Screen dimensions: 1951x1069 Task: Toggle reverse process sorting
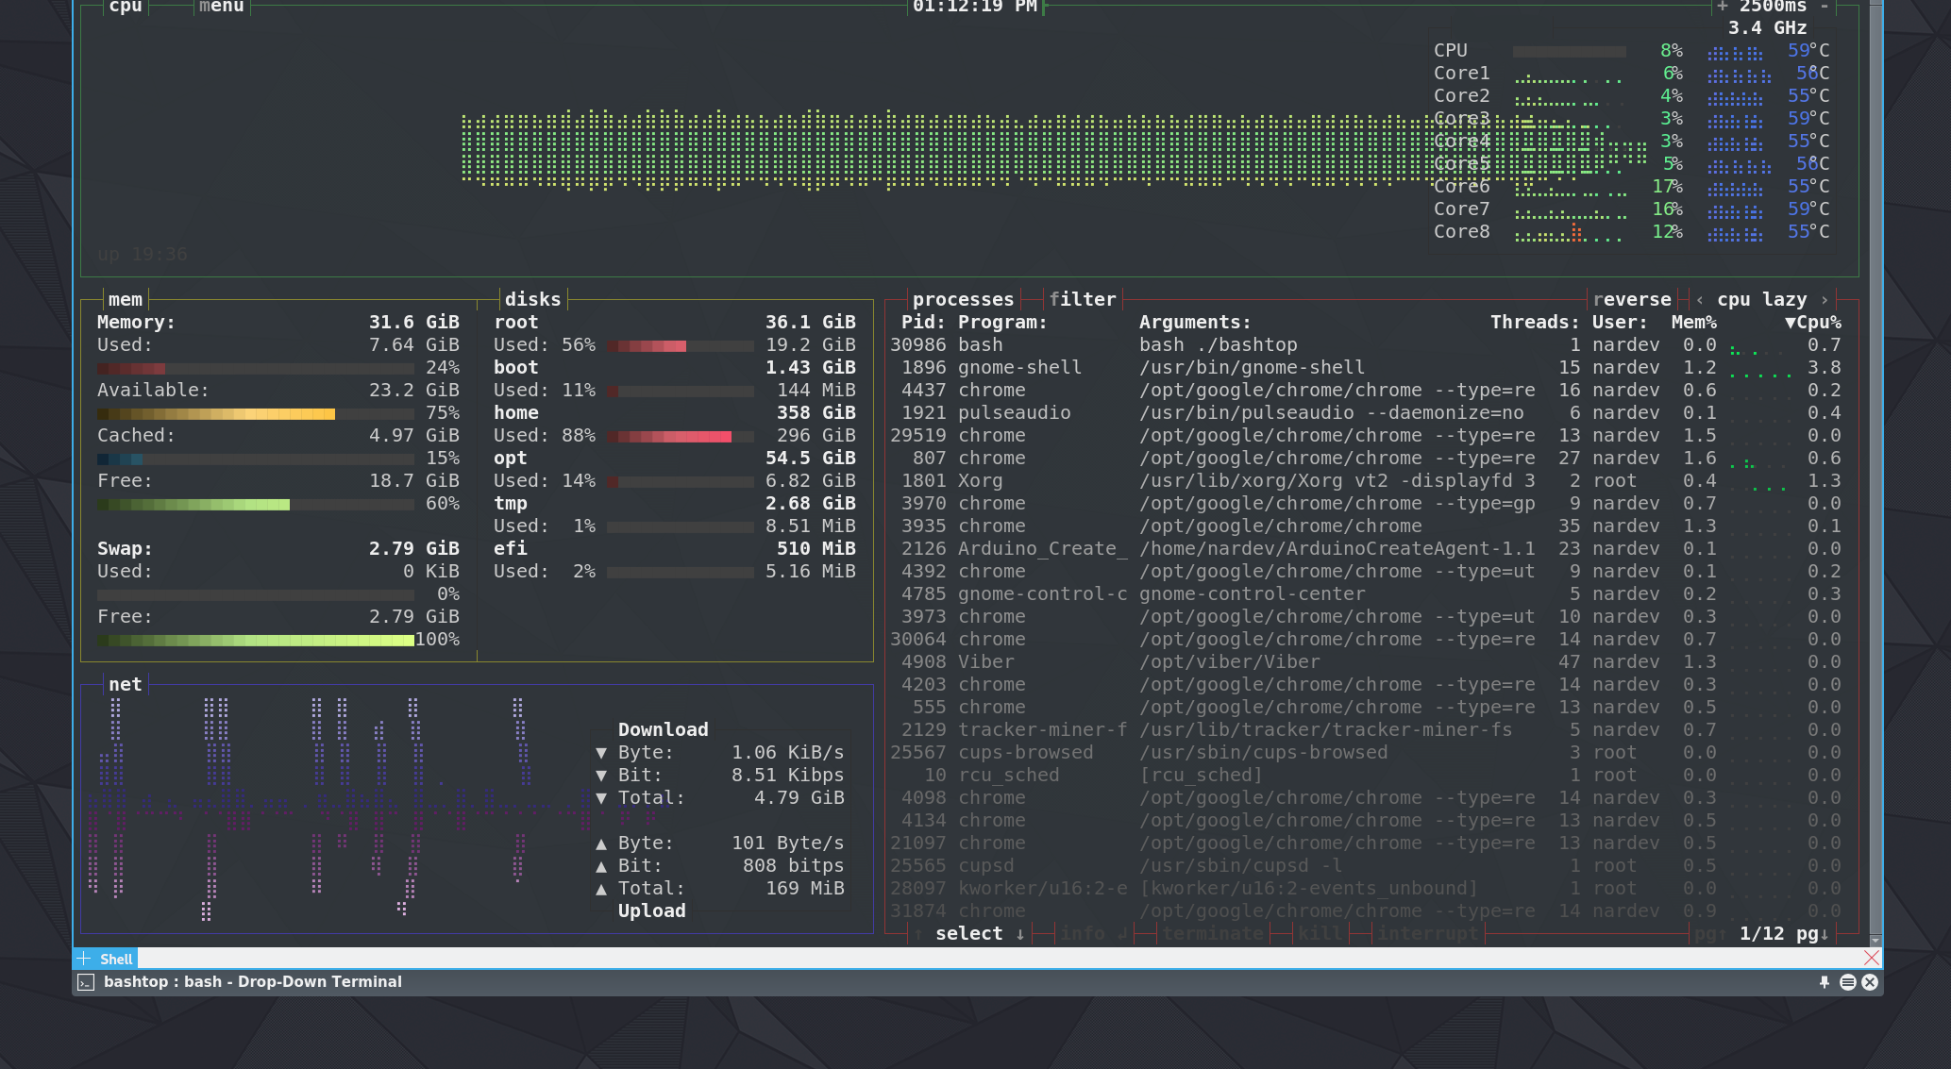tap(1632, 299)
